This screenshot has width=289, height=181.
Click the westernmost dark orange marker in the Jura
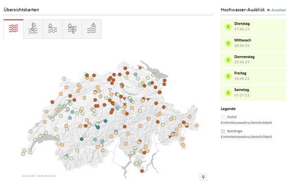pyautogui.click(x=52, y=102)
